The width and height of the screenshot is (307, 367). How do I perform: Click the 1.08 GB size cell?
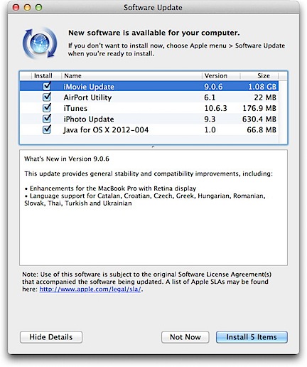coord(262,87)
